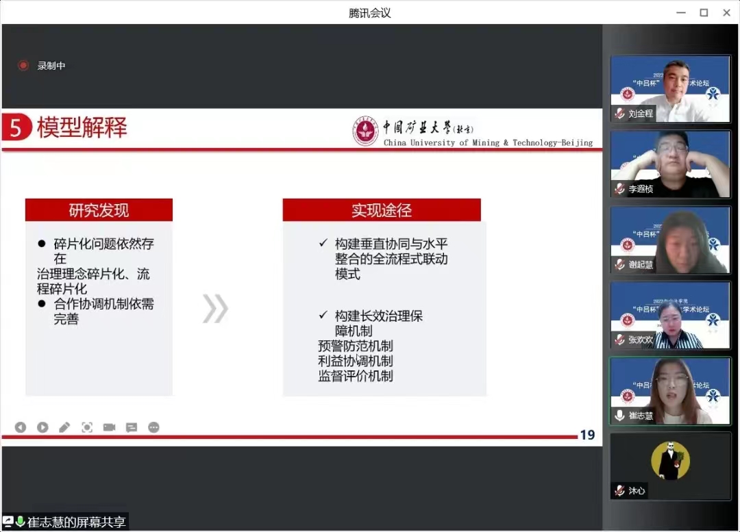Screen dimensions: 740x532
Task: Maximize the Tencent Meeting window
Action: click(x=704, y=13)
